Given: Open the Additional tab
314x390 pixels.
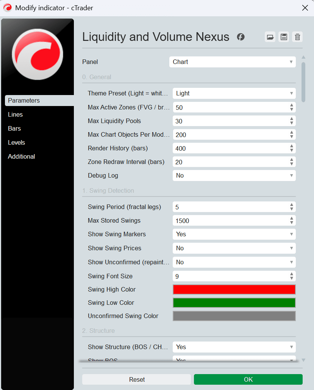Looking at the screenshot, I should pos(21,156).
